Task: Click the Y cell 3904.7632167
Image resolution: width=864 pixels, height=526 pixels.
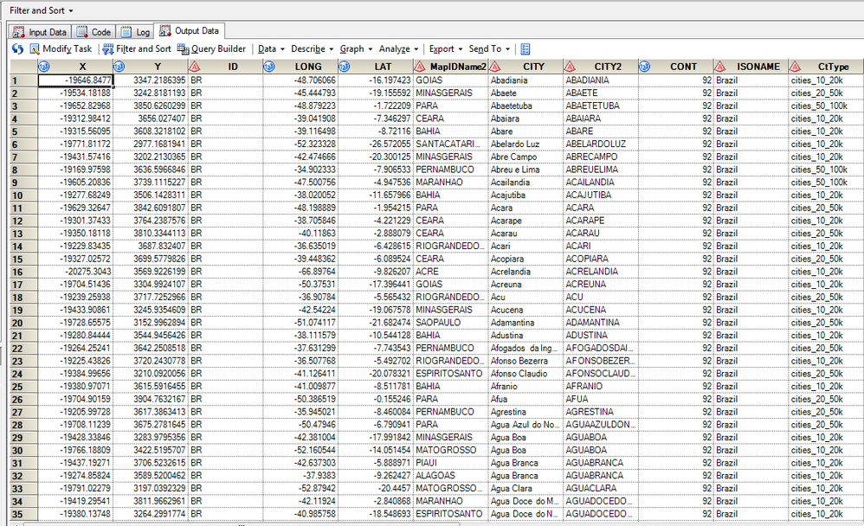Action: point(151,400)
